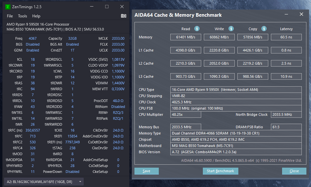The height and width of the screenshot is (187, 311).
Task: Minimize the ZenTimings window
Action: coord(92,7)
